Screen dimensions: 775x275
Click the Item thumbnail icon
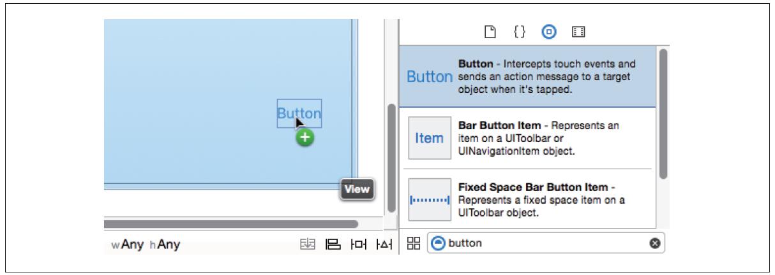click(x=430, y=138)
